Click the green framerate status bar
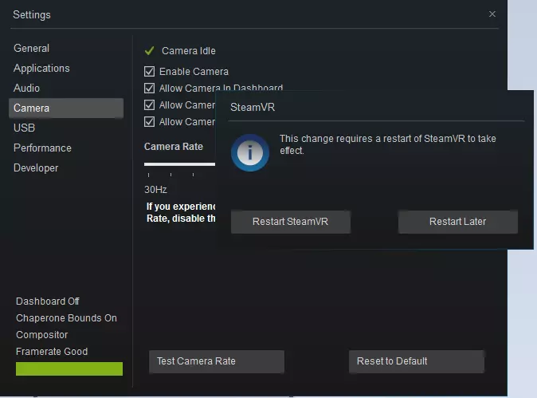Screen dimensions: 537x398 69,368
